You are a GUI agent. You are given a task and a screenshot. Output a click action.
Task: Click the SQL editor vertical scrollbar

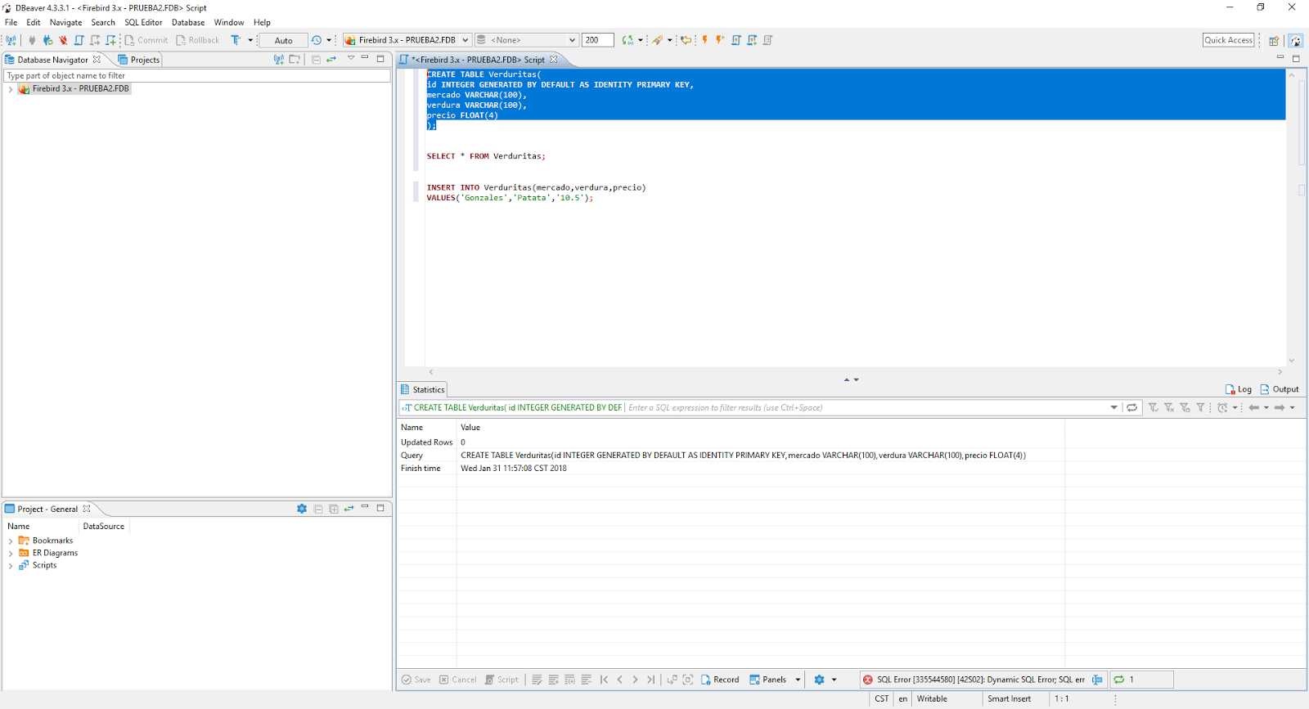click(x=1291, y=217)
